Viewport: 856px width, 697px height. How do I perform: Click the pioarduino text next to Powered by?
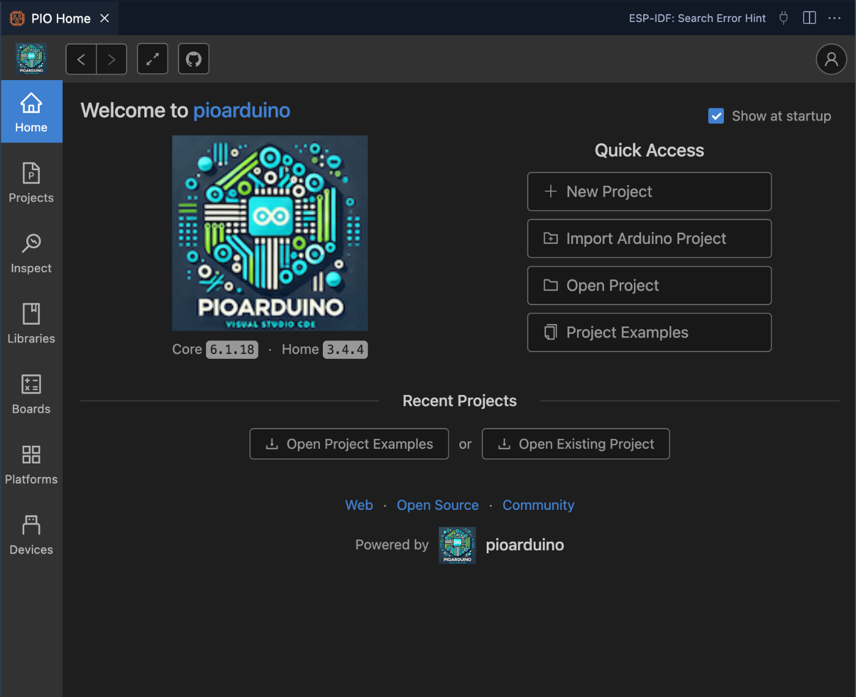pos(525,545)
